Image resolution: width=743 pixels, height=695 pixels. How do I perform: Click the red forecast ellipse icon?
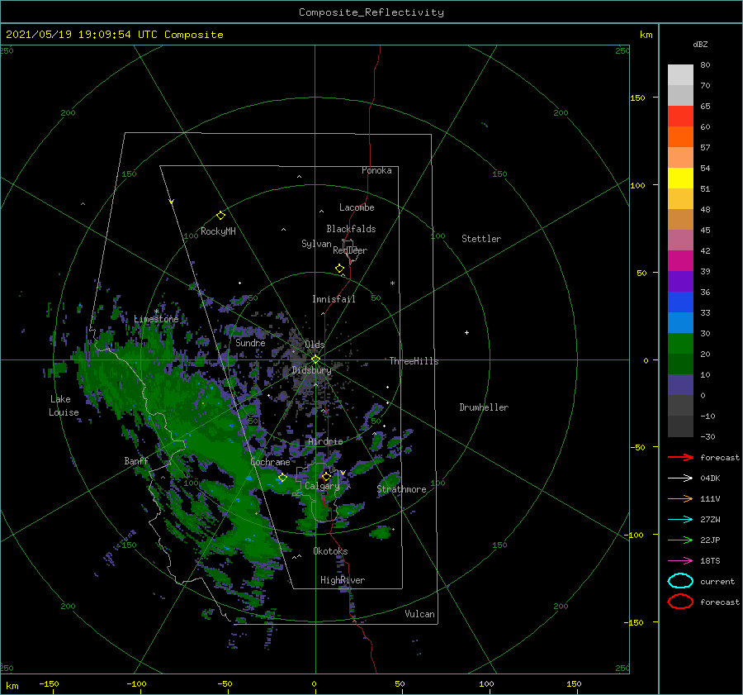[680, 602]
